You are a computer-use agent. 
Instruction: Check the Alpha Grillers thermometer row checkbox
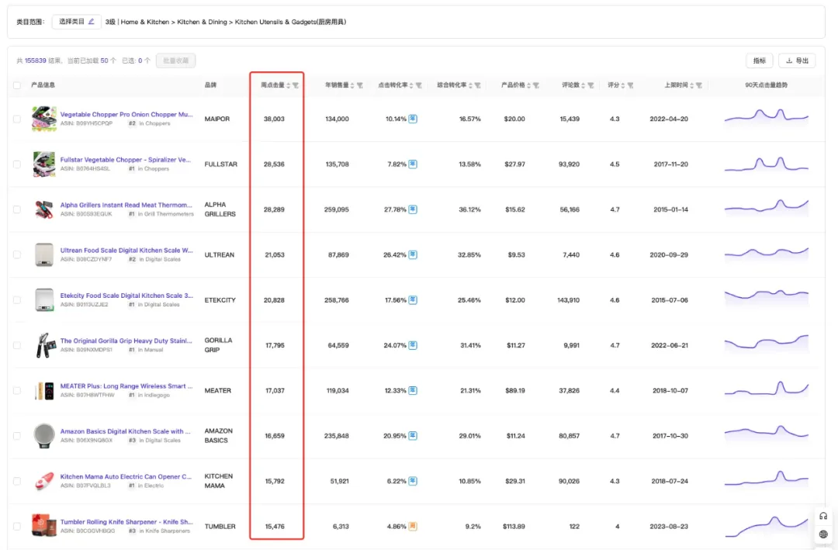click(17, 209)
